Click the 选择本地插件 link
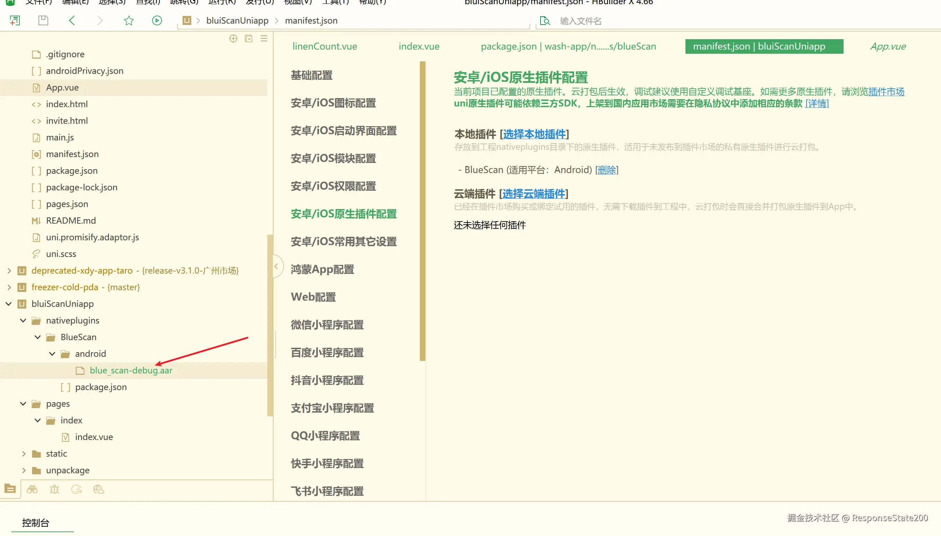 pos(534,135)
